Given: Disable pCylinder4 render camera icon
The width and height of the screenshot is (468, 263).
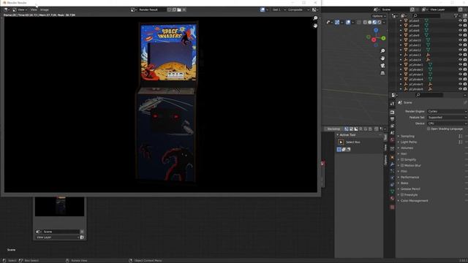Looking at the screenshot, I should (465, 80).
